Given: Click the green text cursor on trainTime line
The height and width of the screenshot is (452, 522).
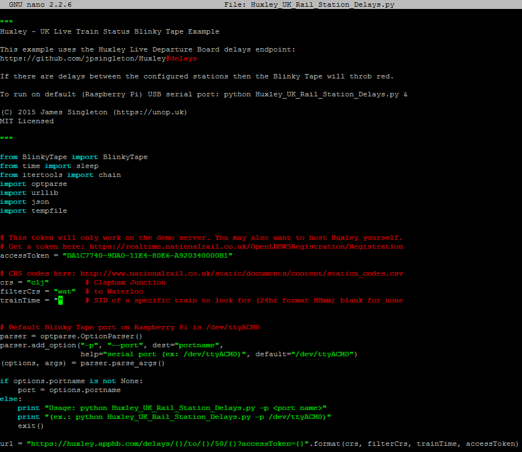Looking at the screenshot, I should [60, 301].
